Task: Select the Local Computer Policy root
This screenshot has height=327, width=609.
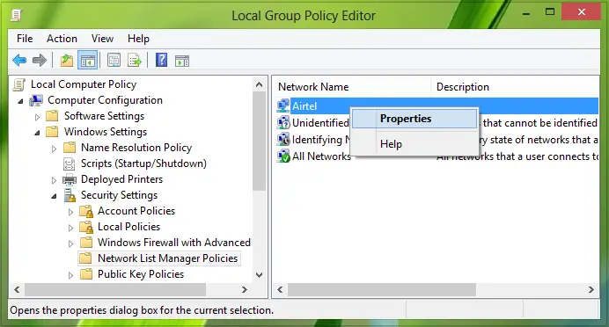Action: 84,84
